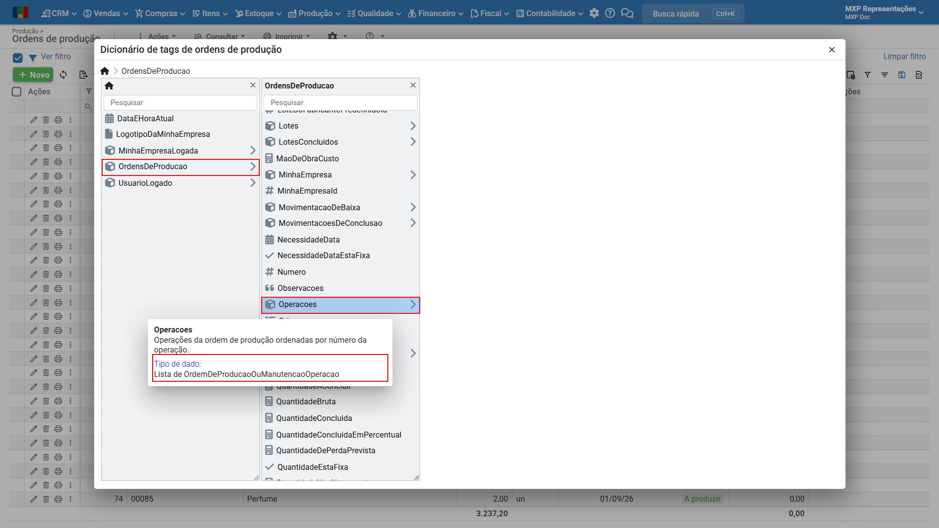Open the help question mark icon

(610, 13)
